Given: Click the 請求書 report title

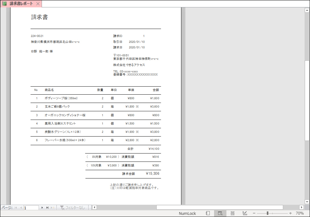Looking at the screenshot, I should point(39,17).
